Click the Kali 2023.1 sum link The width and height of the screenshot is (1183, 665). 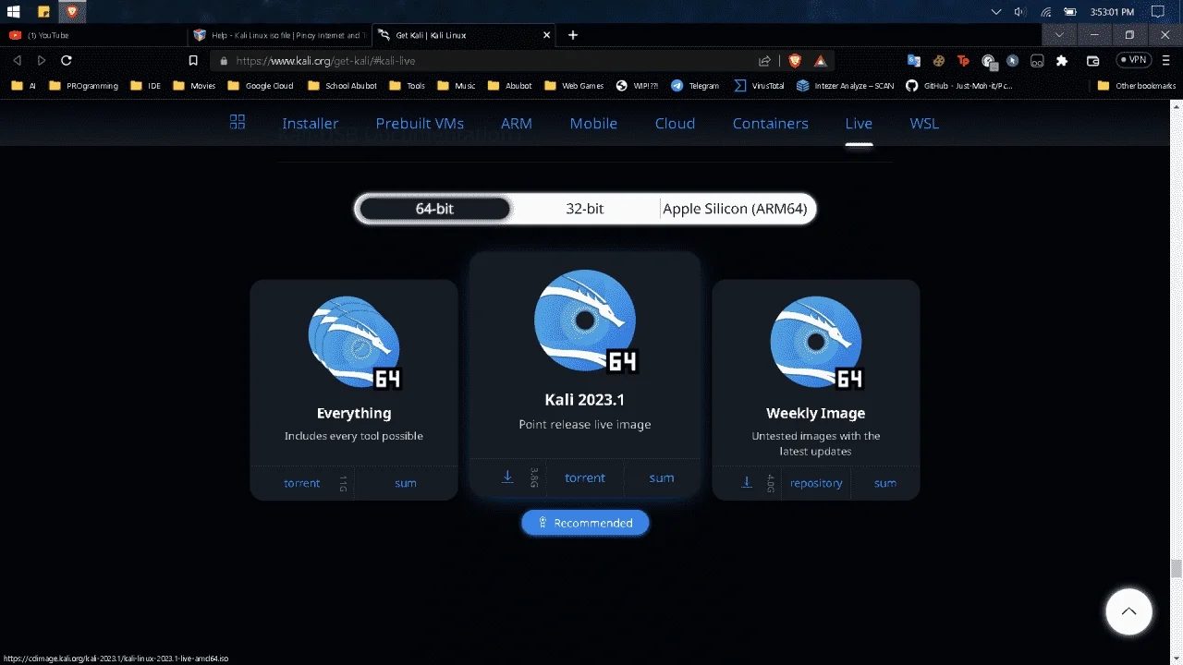pyautogui.click(x=662, y=478)
